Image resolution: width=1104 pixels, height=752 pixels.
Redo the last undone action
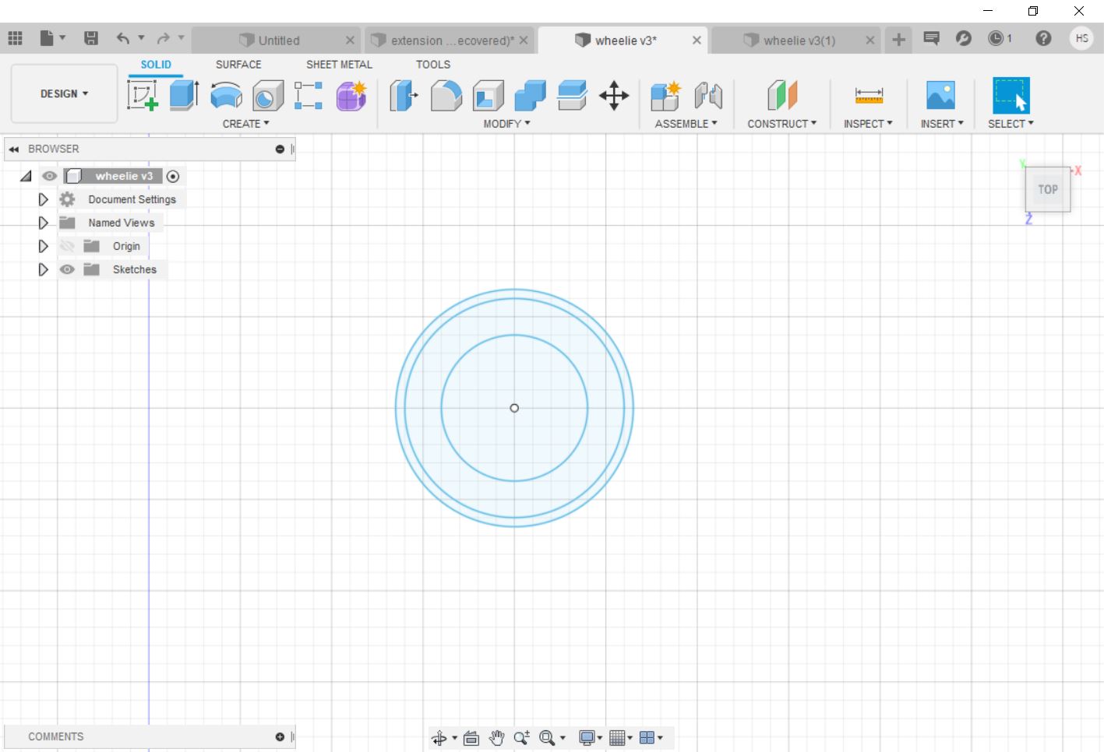[163, 38]
